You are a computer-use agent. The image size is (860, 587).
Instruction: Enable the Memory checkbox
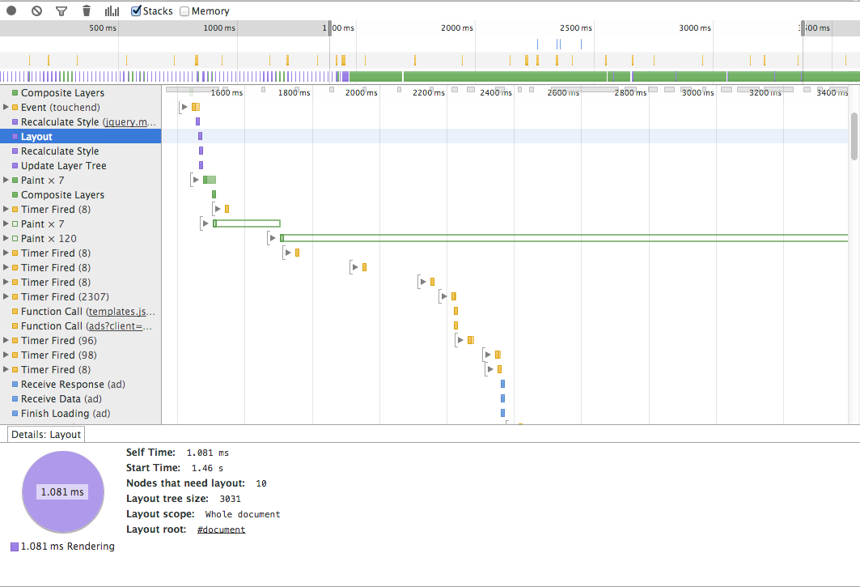coord(184,11)
